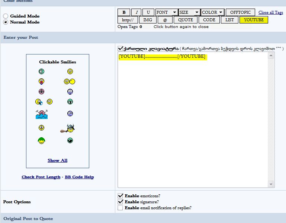
Task: Click the Close all Tags link
Action: 271,12
